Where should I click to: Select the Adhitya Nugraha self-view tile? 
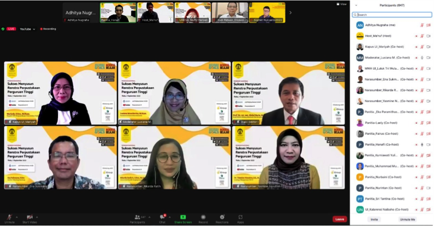(81, 13)
